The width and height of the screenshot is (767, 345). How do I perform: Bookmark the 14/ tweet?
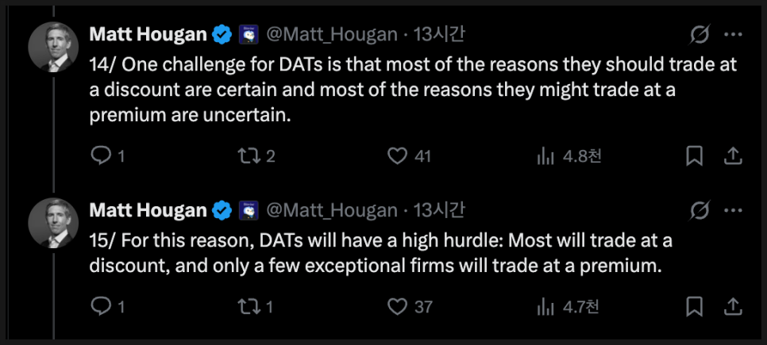coord(694,156)
